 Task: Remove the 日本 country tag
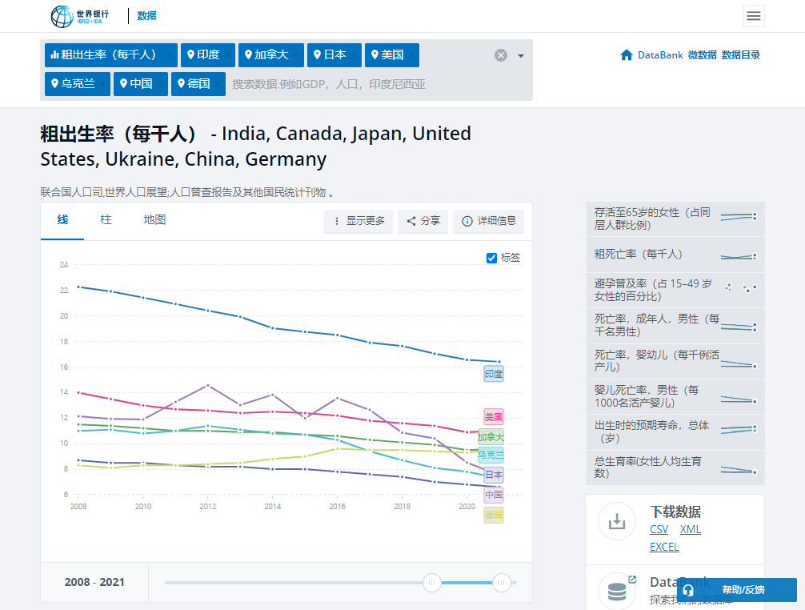point(354,55)
